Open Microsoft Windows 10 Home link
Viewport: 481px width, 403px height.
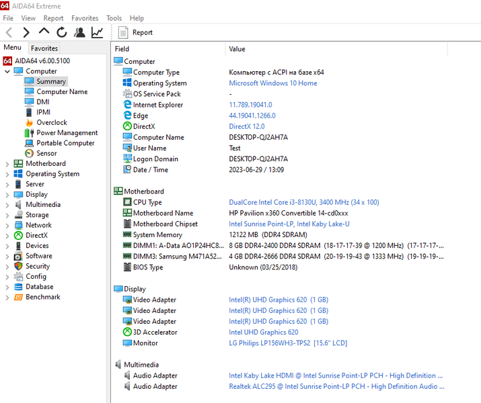273,83
